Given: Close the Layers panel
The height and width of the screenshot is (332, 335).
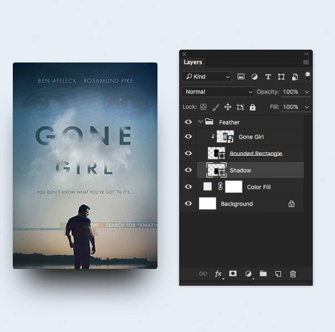Looking at the screenshot, I should pyautogui.click(x=184, y=54).
